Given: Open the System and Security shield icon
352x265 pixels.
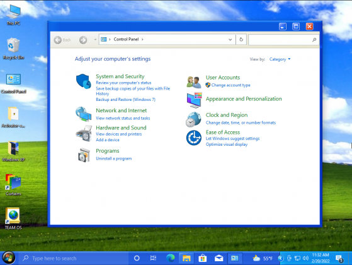Looking at the screenshot, I should pos(84,81).
